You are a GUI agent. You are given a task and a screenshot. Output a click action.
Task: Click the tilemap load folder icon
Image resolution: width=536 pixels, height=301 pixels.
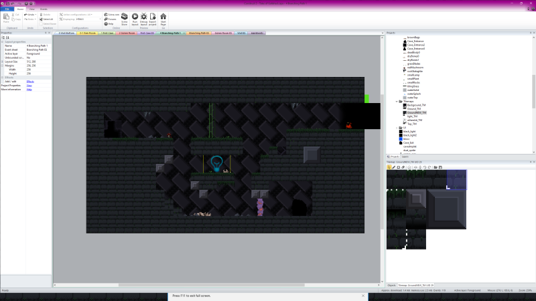point(435,167)
